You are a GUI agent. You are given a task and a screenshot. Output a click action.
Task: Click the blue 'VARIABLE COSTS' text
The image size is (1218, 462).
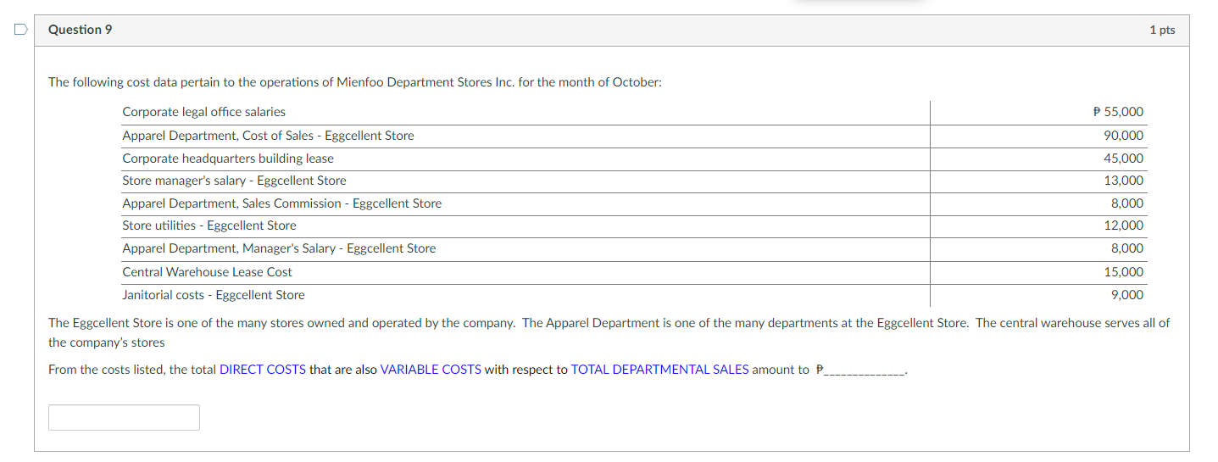431,370
